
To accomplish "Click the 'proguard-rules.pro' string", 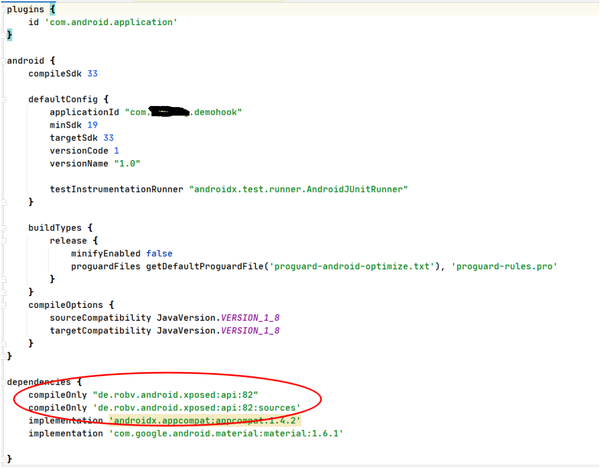I will point(507,266).
